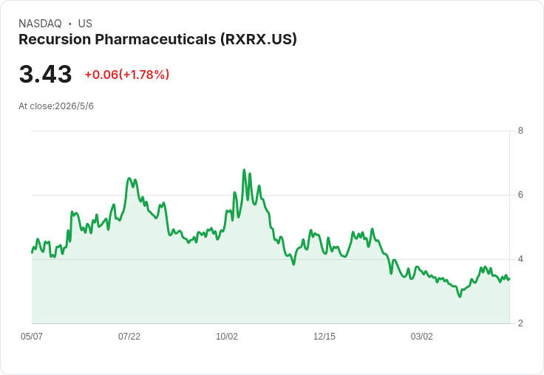Click the US market label
This screenshot has height=375, width=544.
(85, 24)
